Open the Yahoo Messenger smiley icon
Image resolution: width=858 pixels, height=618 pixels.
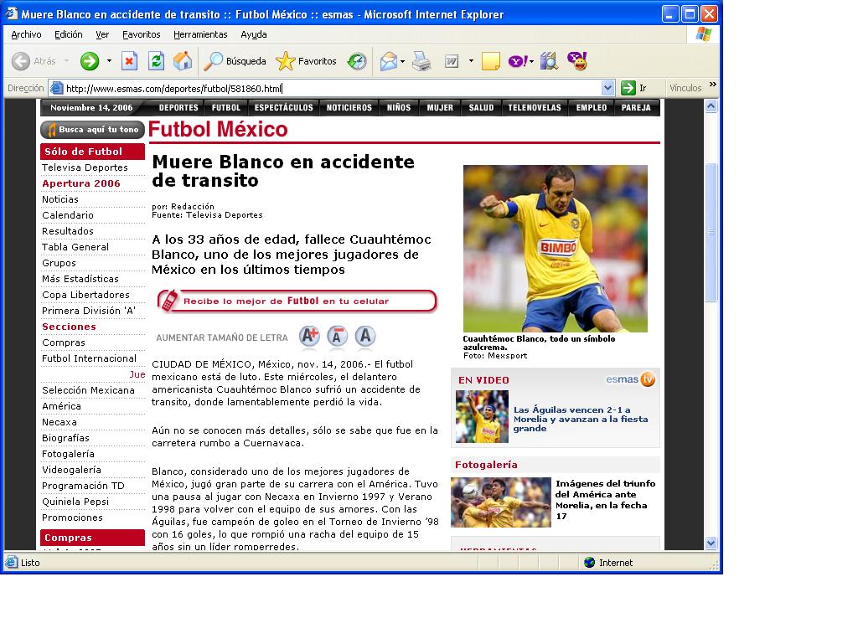tap(577, 61)
